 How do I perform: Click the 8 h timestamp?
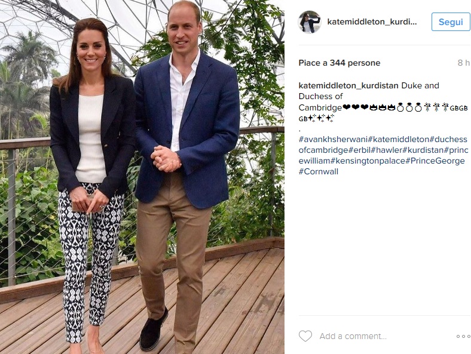point(463,63)
